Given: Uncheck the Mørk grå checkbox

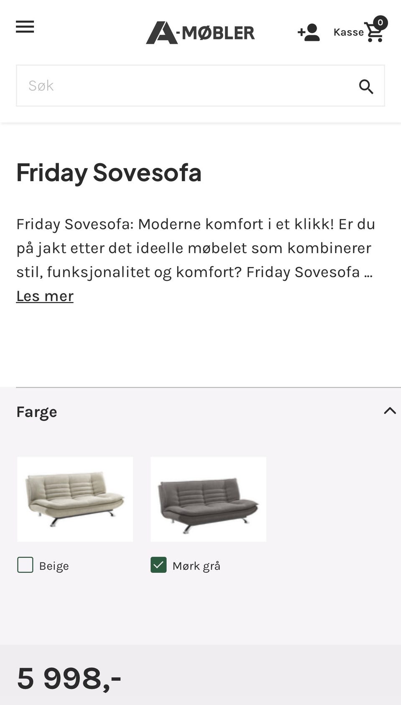Looking at the screenshot, I should pos(159,565).
